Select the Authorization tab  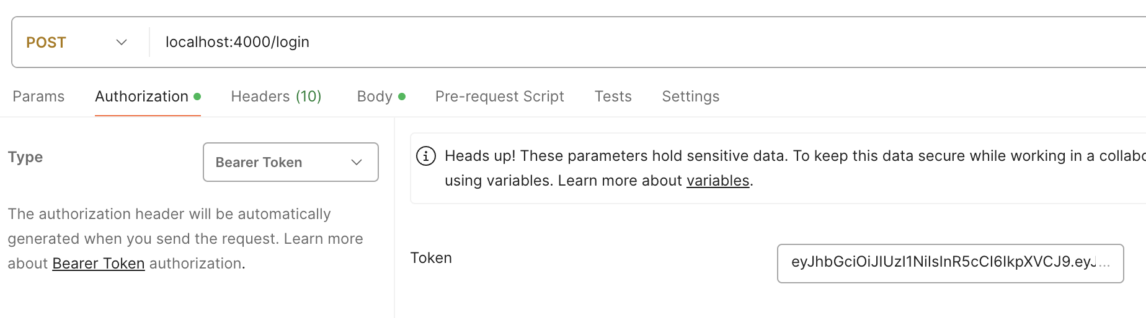tap(141, 97)
